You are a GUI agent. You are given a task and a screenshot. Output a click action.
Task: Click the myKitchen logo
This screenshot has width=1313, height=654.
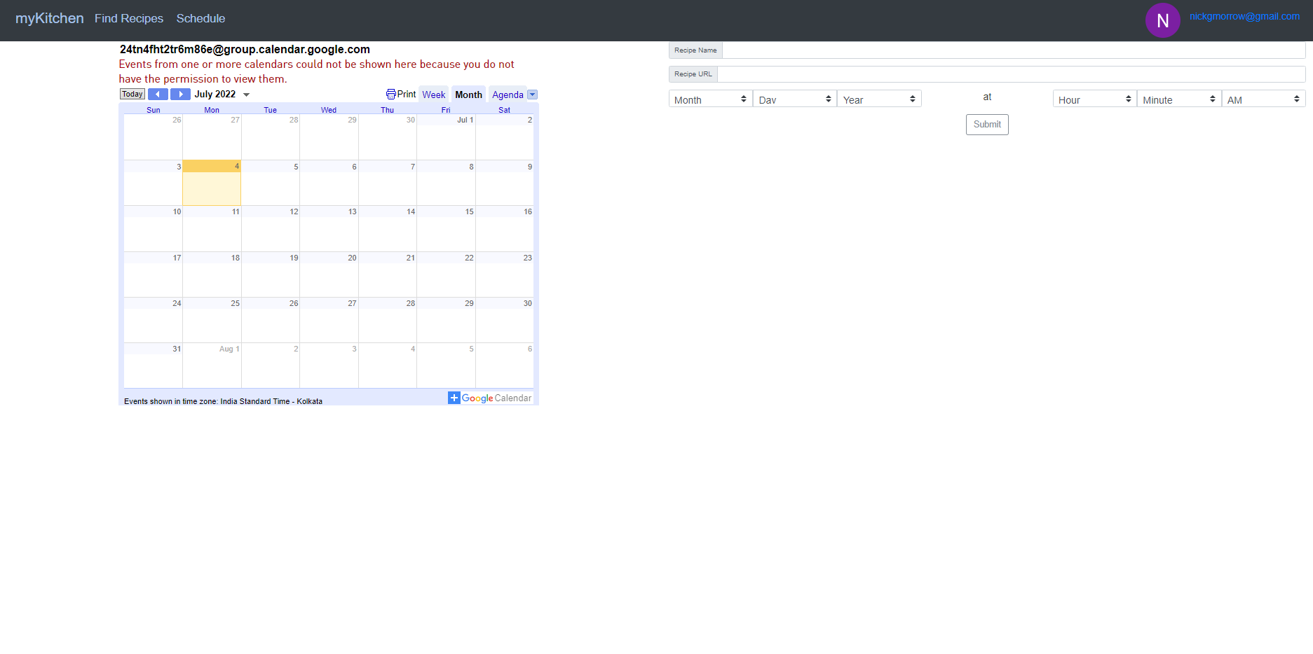(x=49, y=18)
